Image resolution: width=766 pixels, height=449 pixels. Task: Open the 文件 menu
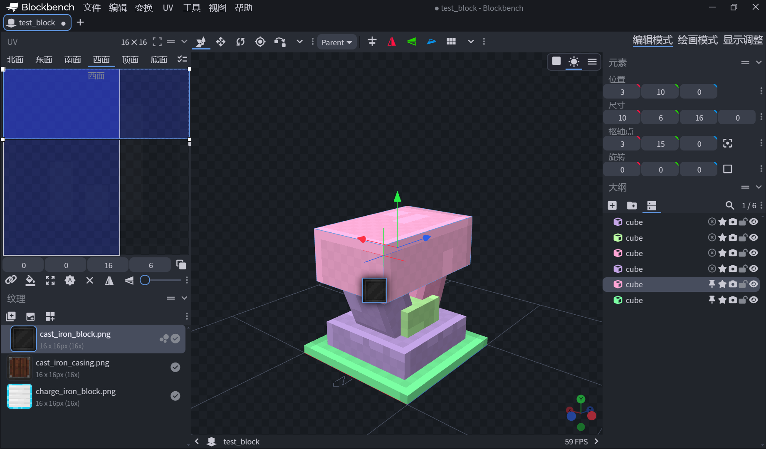point(91,8)
